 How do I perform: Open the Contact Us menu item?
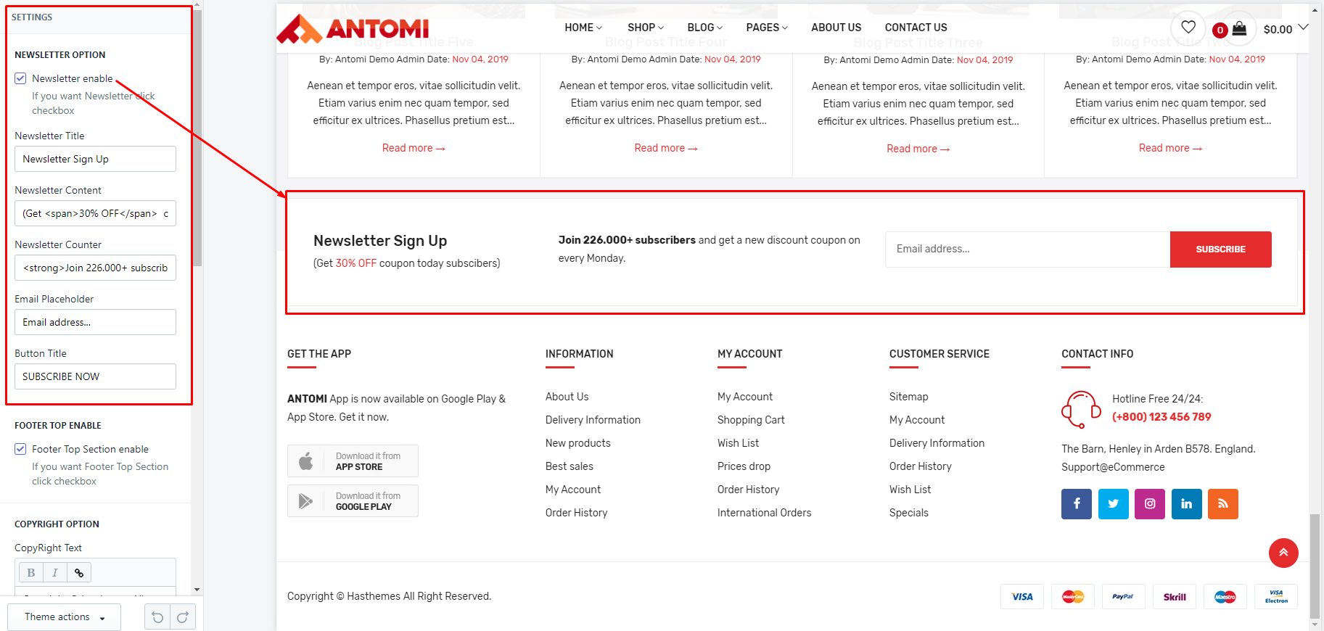(x=916, y=28)
